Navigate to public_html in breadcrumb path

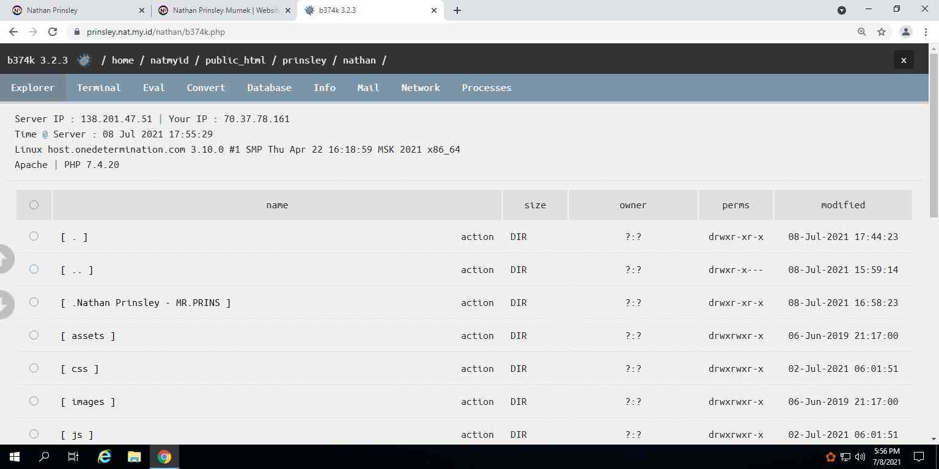point(235,60)
